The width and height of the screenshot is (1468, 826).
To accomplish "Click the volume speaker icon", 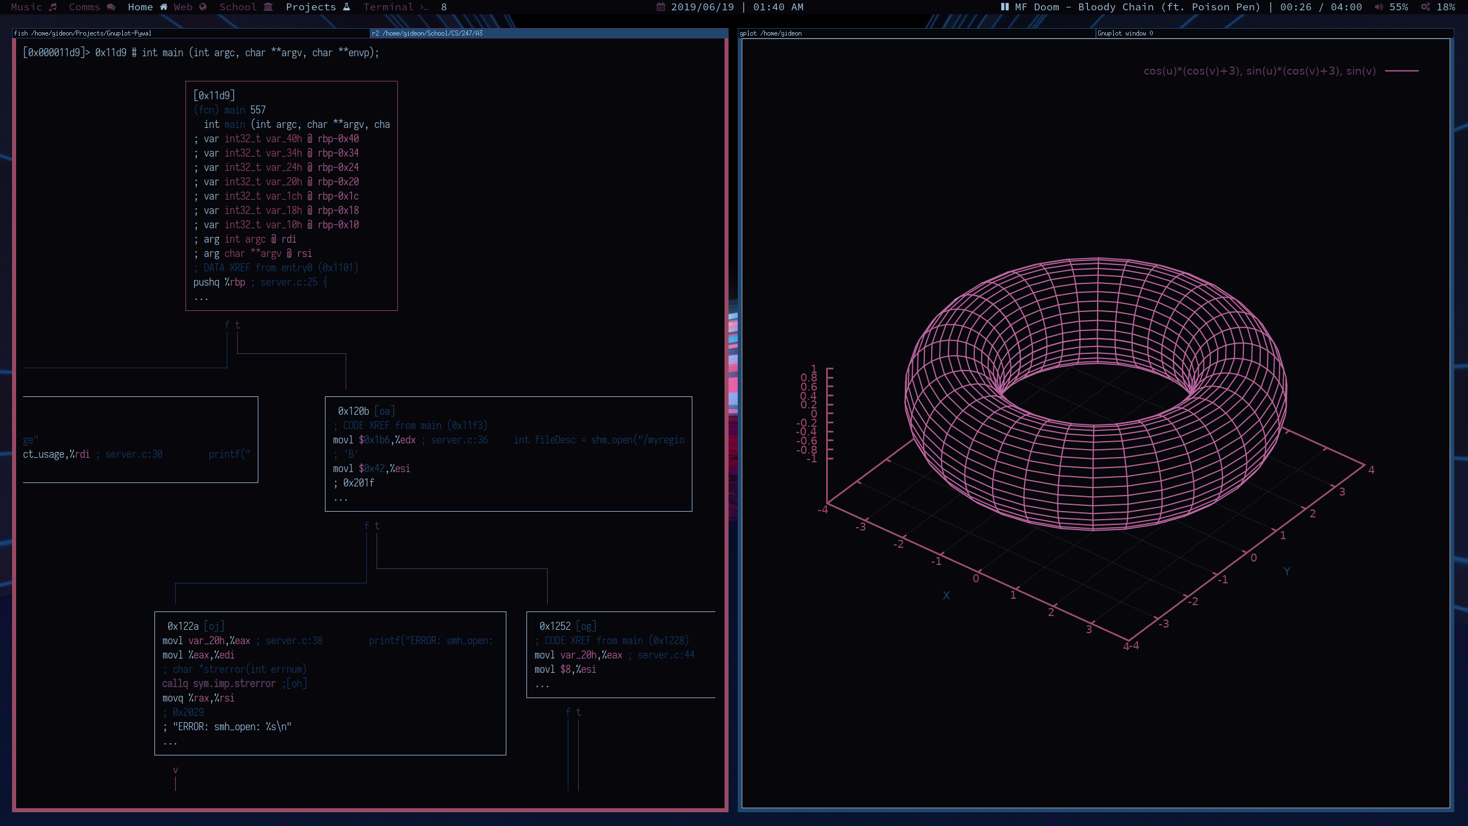I will [x=1378, y=7].
